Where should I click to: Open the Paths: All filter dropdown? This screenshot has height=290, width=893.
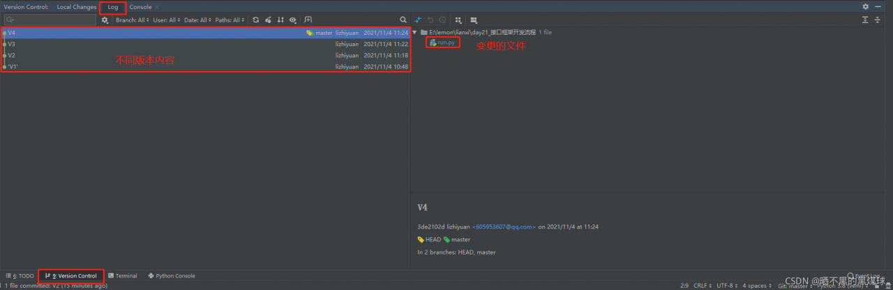[230, 20]
